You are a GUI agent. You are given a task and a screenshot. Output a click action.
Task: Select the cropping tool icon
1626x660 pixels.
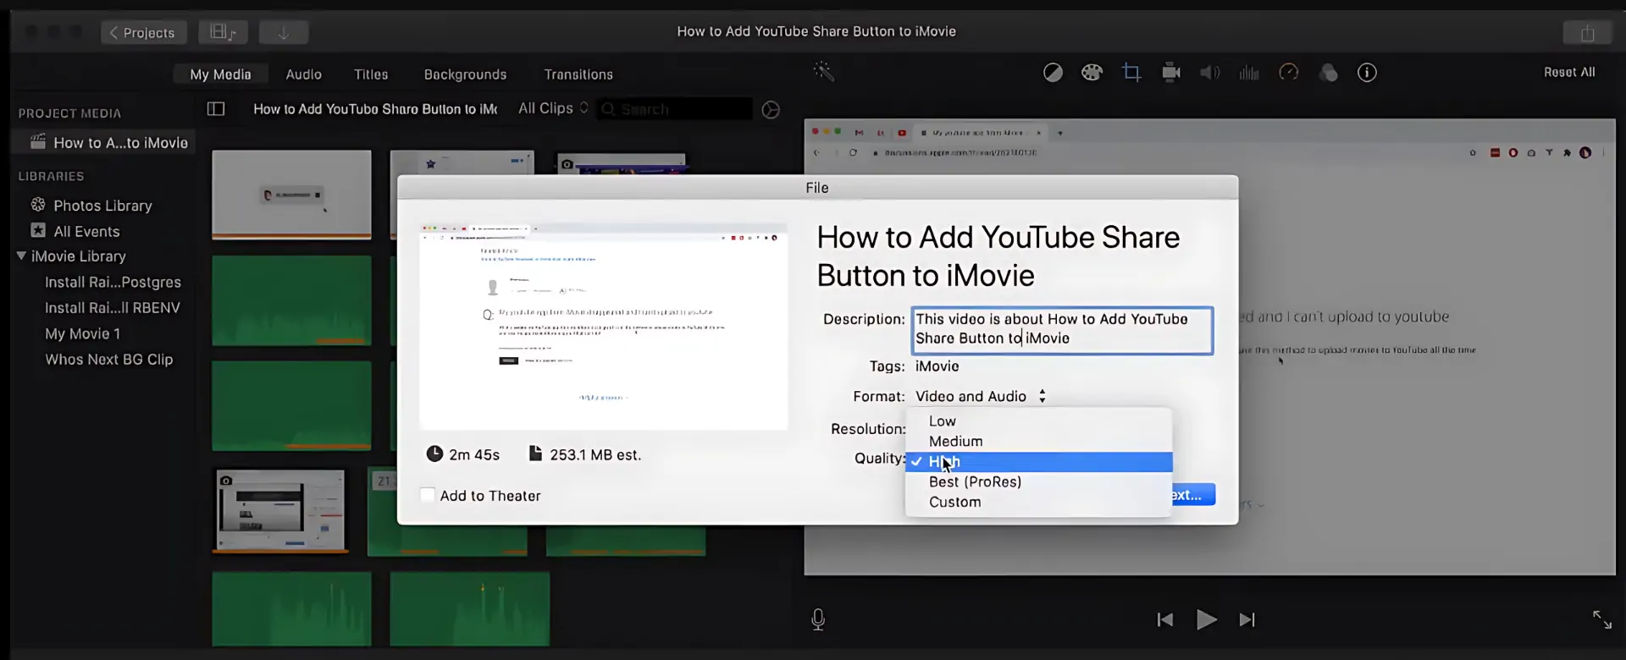pos(1131,73)
